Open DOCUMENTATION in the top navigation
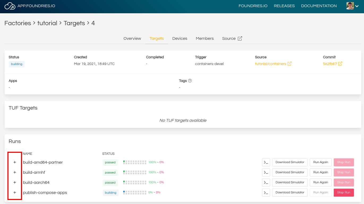 click(x=319, y=6)
